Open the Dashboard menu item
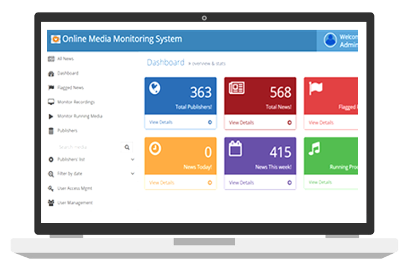Image resolution: width=418 pixels, height=259 pixels. coord(68,73)
